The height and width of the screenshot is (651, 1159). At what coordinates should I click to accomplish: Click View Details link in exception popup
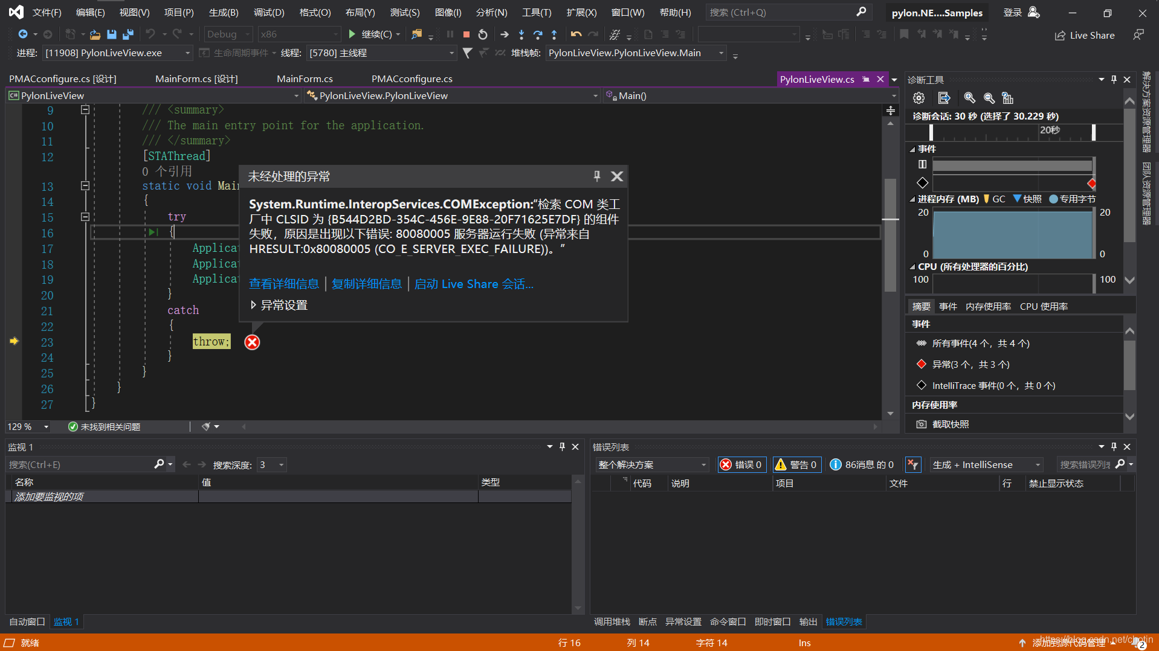coord(284,284)
